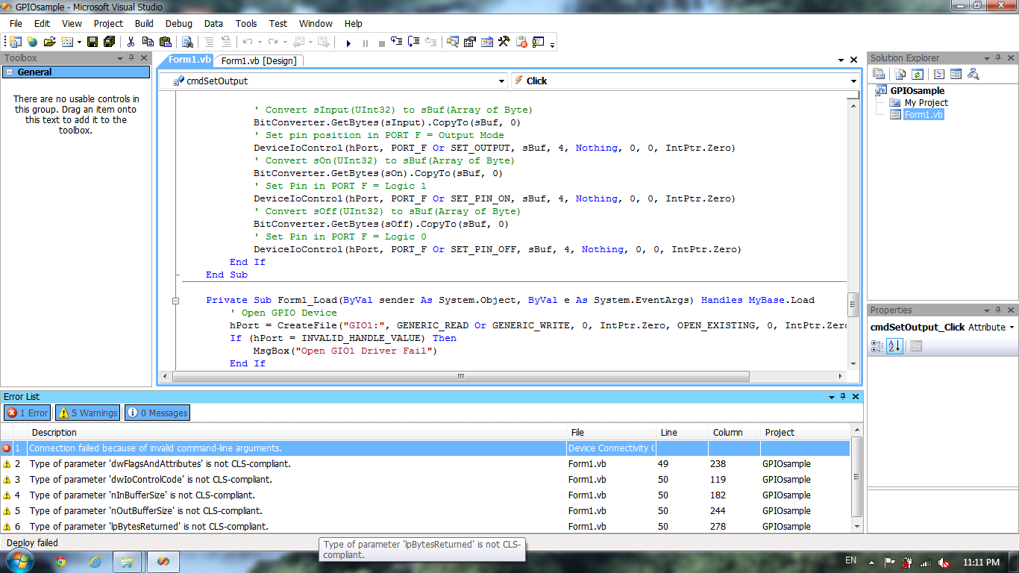Sort errors by the Project column header
The width and height of the screenshot is (1019, 573).
(x=804, y=433)
